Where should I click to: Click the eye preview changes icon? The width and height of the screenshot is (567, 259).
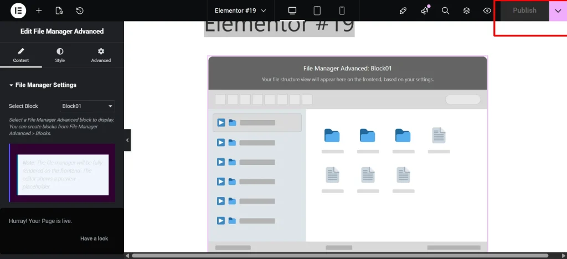(x=487, y=11)
